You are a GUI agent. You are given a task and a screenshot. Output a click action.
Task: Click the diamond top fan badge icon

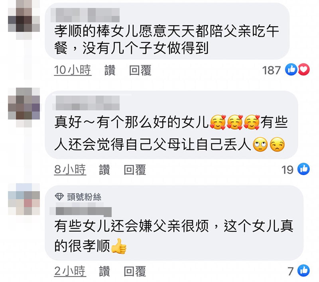pyautogui.click(x=59, y=197)
